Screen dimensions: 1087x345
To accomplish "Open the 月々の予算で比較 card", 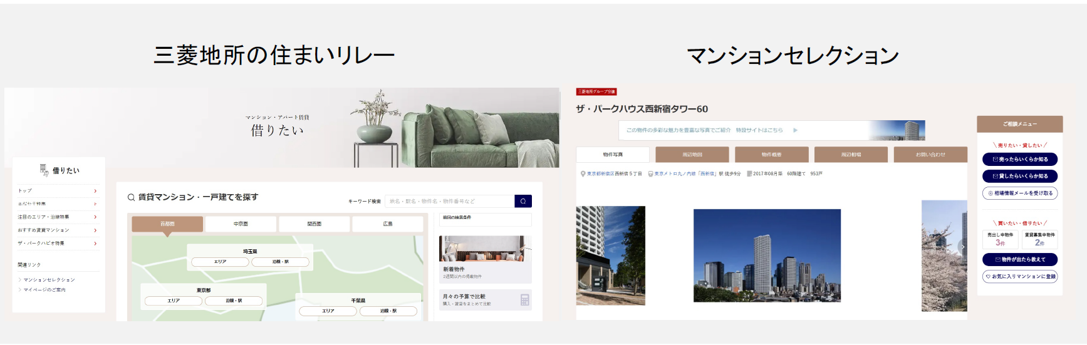I will click(x=486, y=300).
